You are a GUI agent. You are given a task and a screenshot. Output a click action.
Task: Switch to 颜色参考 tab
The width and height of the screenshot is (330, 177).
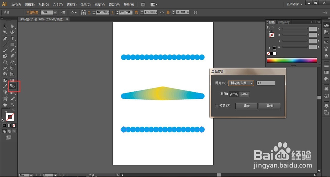coord(284,22)
